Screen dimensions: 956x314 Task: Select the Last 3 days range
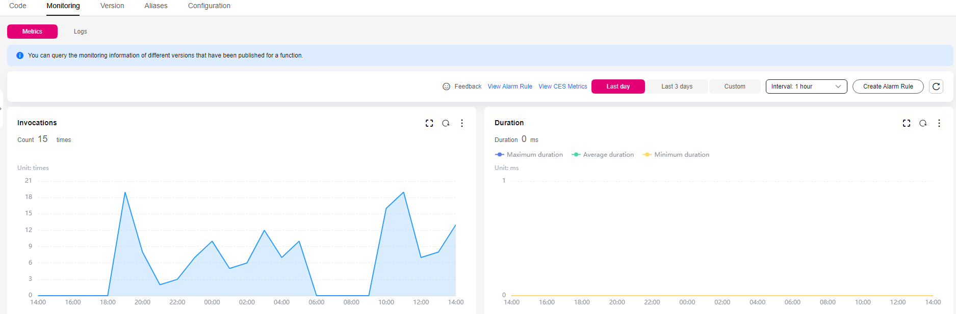pyautogui.click(x=677, y=87)
